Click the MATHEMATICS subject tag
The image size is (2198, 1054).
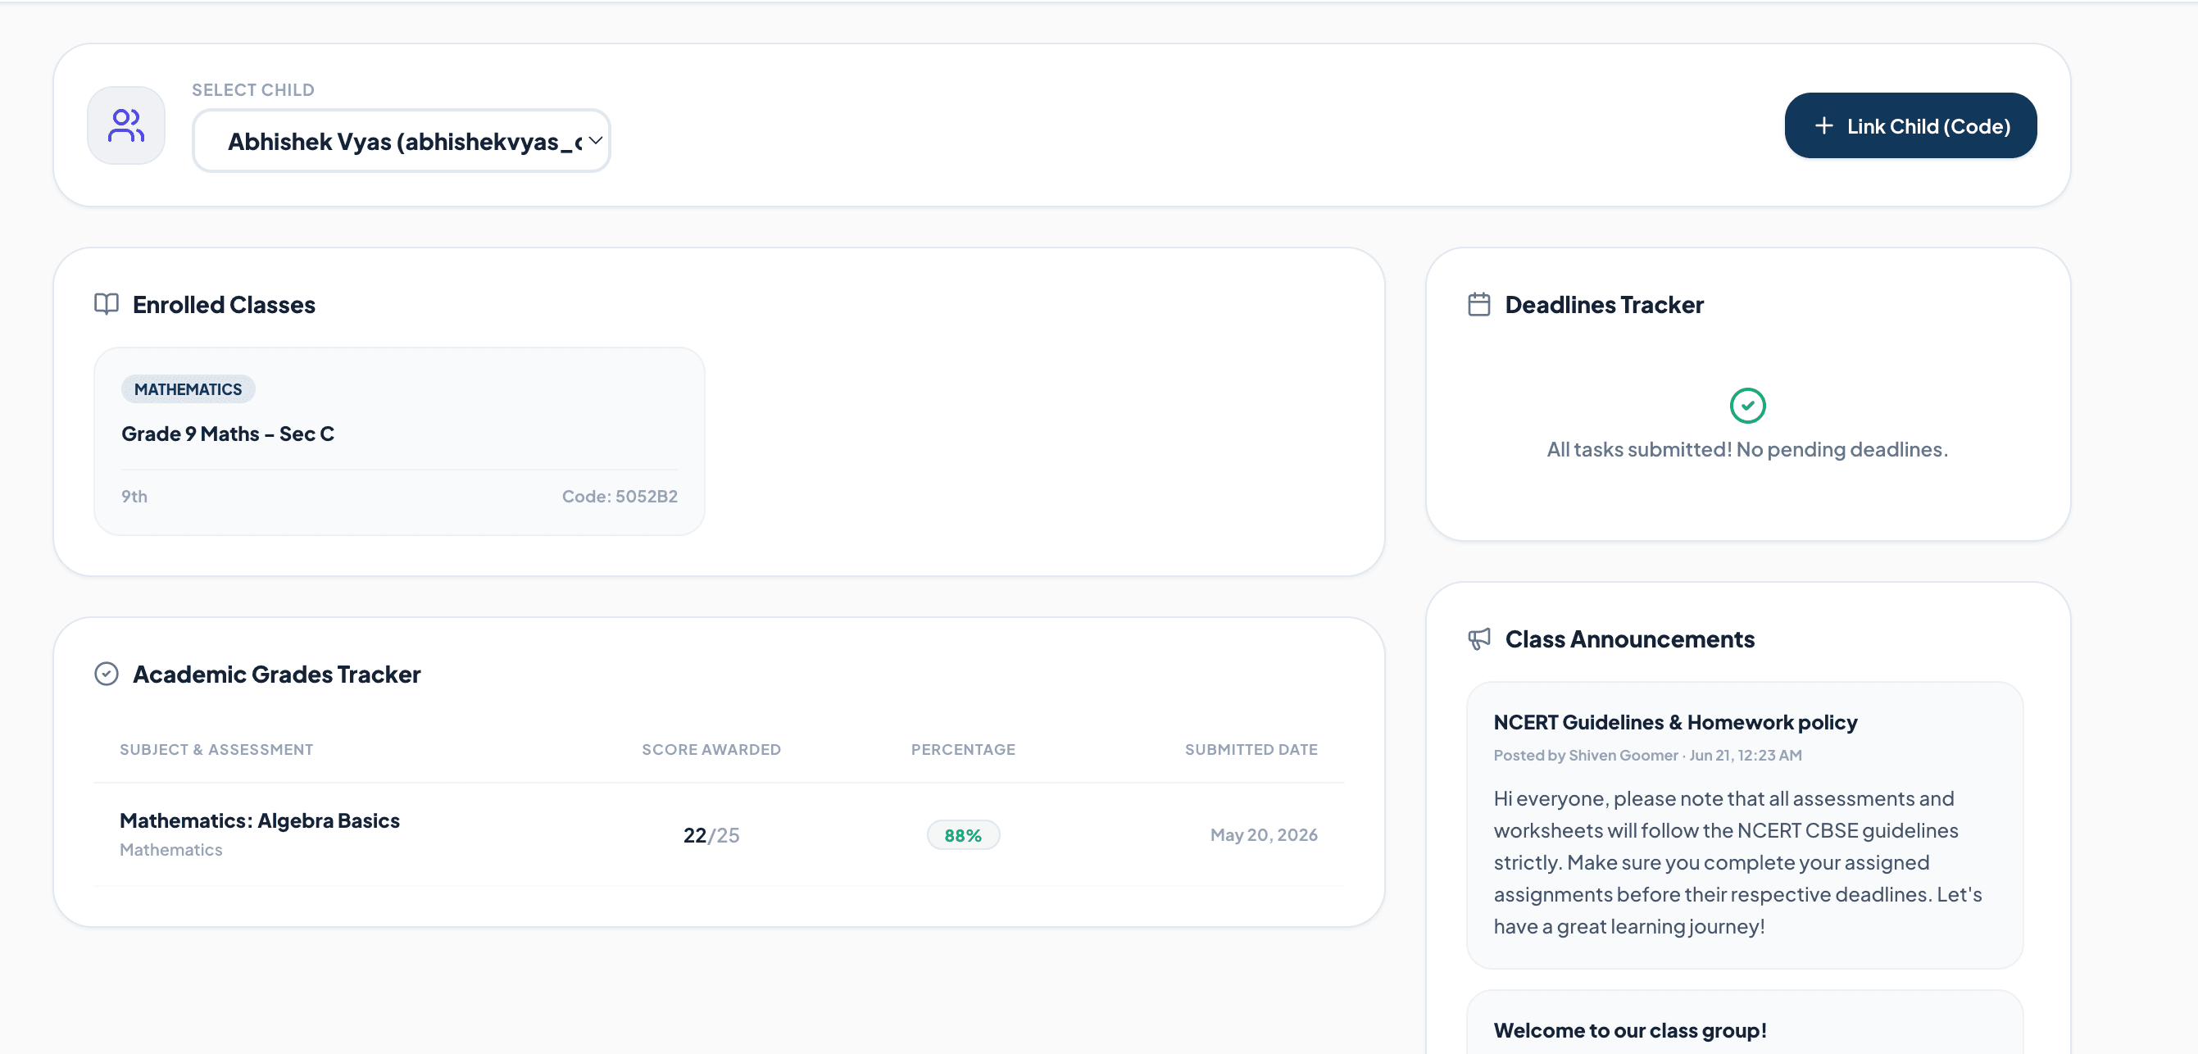188,389
